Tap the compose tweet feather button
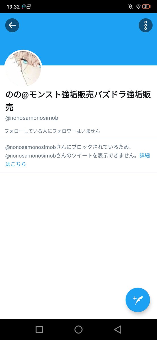The image size is (157, 340). 138,300
